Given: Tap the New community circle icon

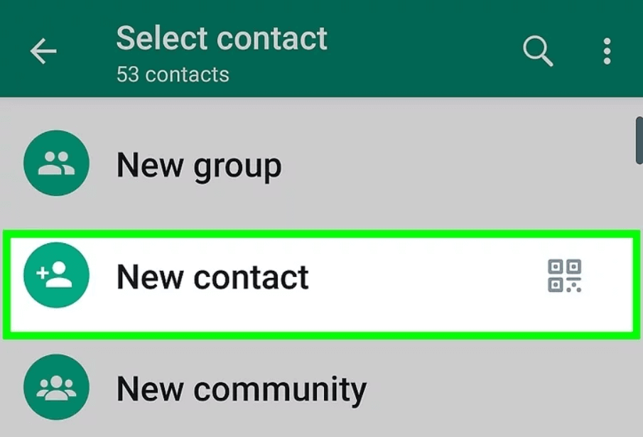Looking at the screenshot, I should [57, 387].
